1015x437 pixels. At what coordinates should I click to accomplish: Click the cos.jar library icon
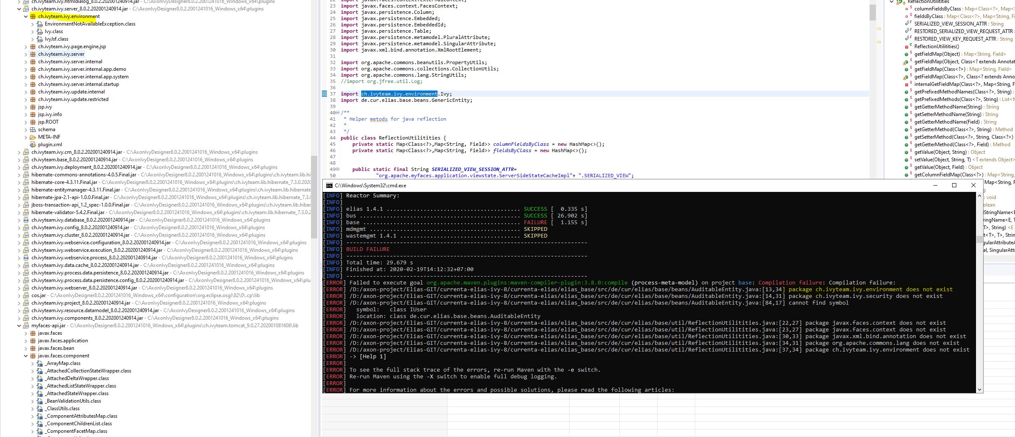26,295
